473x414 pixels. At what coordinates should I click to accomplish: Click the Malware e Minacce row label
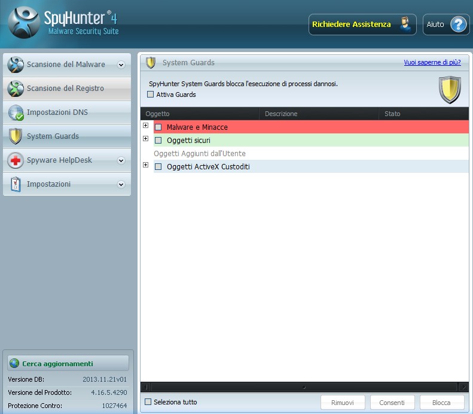click(x=197, y=127)
